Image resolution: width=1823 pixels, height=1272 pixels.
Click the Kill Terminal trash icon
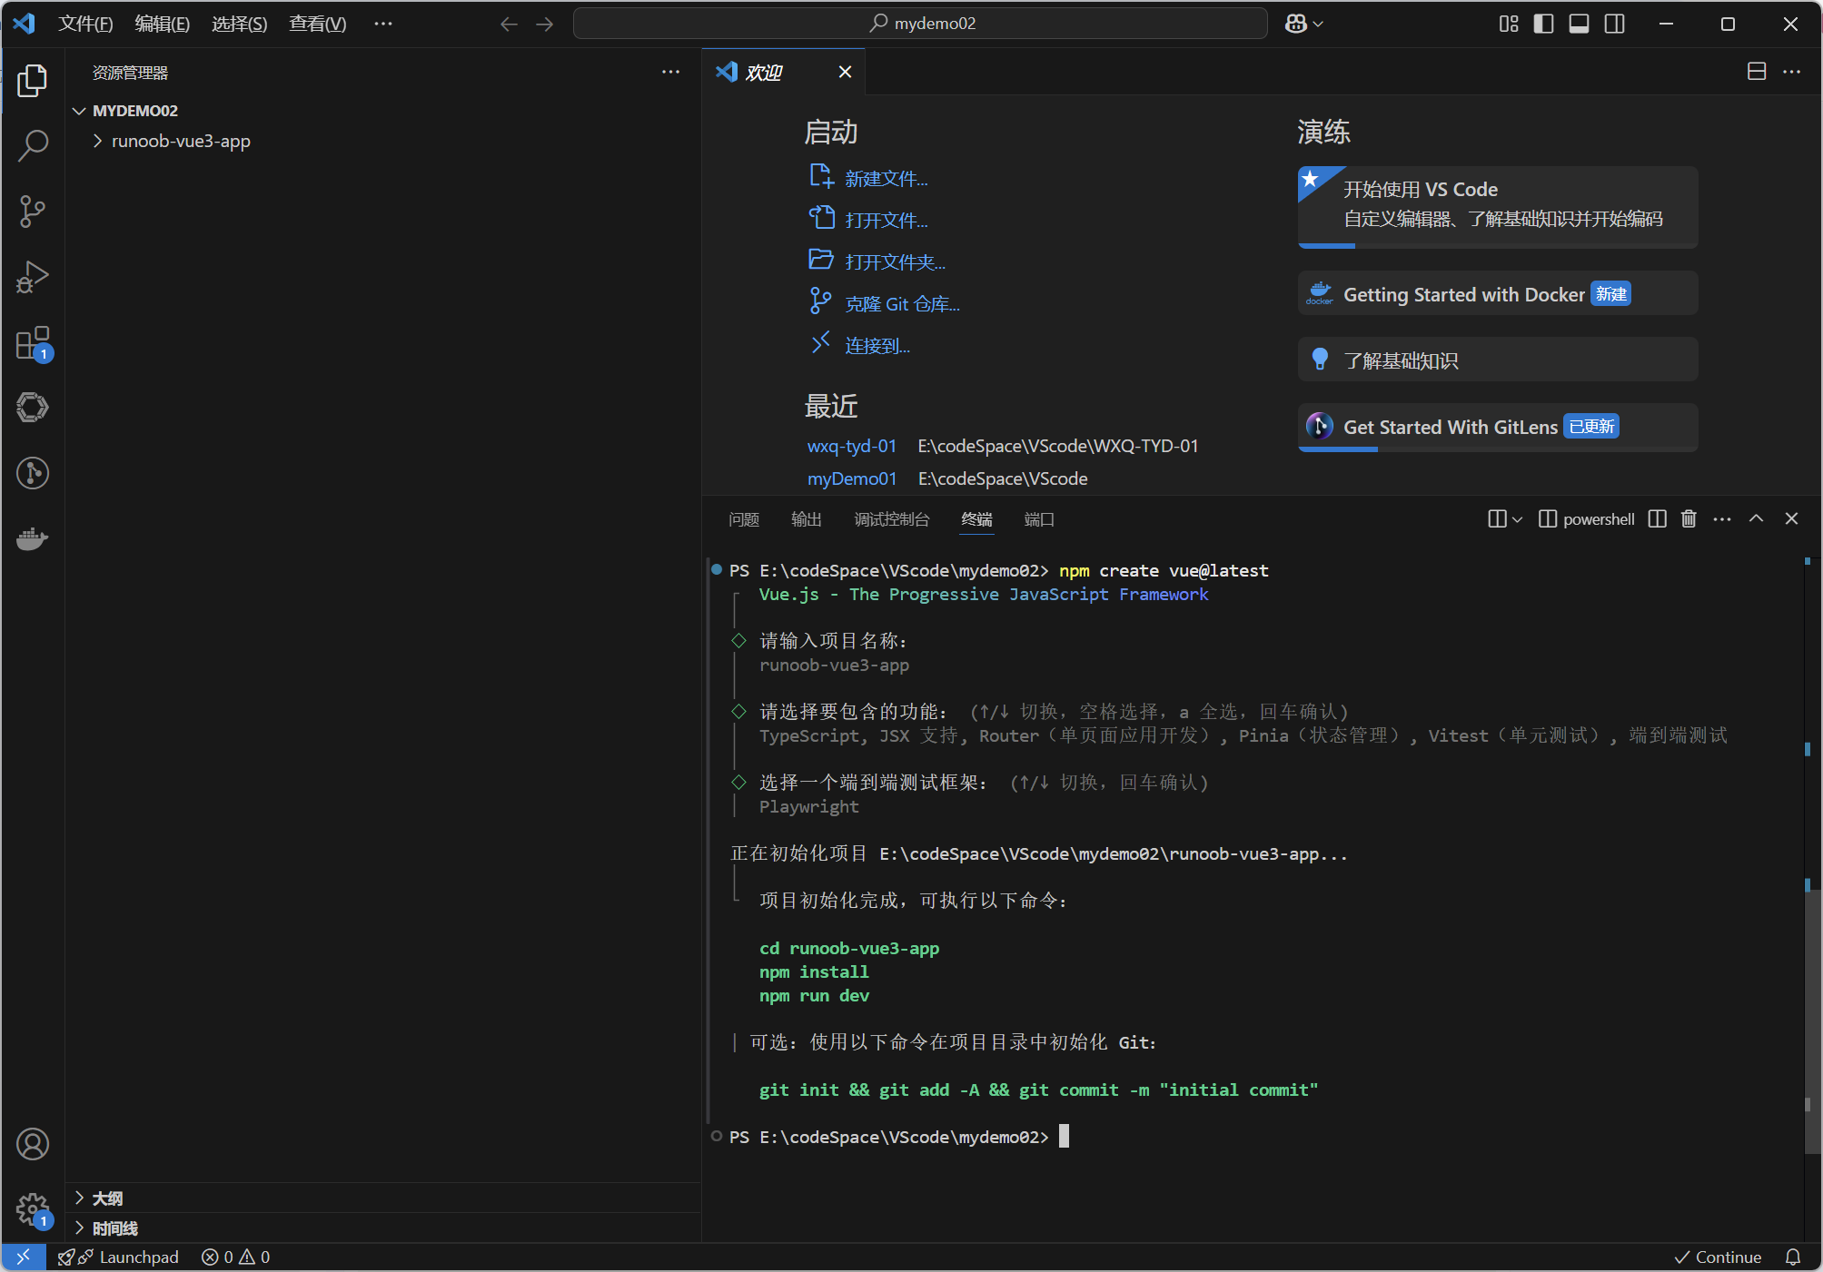tap(1689, 518)
